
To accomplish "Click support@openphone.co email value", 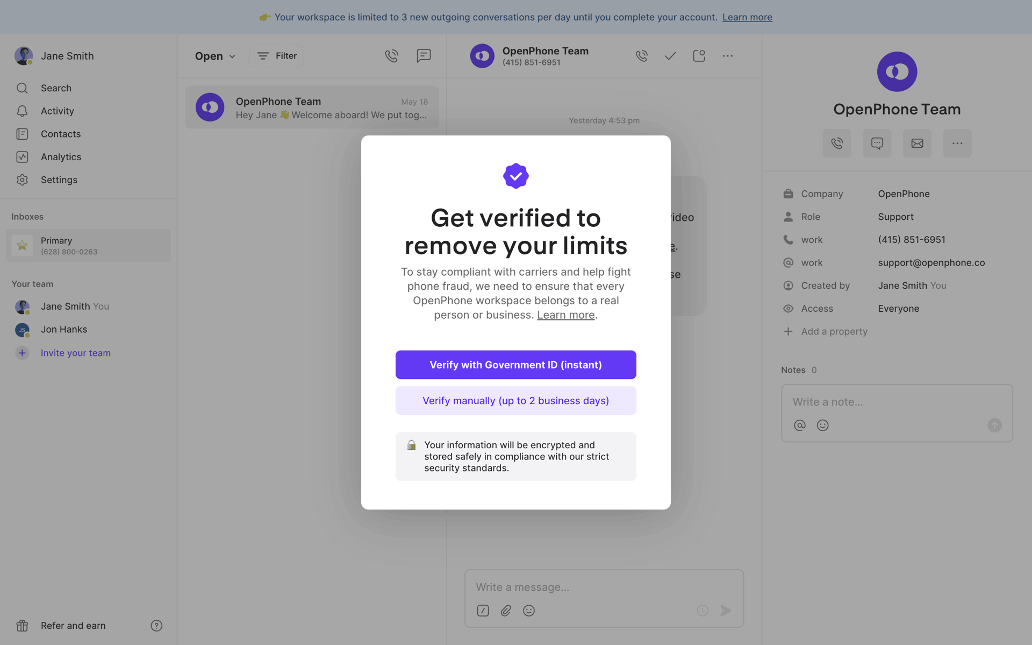I will pos(931,263).
